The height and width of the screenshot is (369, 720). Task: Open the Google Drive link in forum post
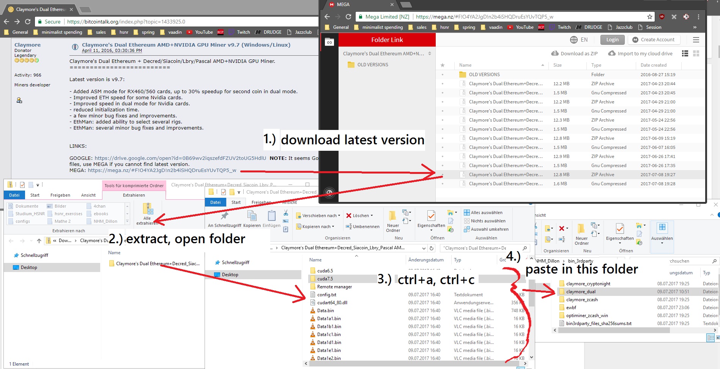pos(180,158)
